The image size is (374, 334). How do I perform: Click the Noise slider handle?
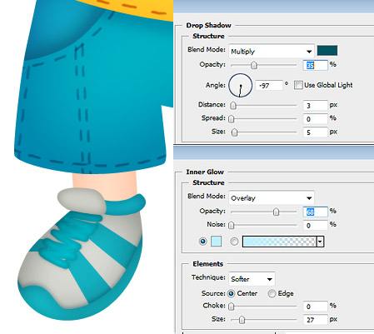point(232,225)
